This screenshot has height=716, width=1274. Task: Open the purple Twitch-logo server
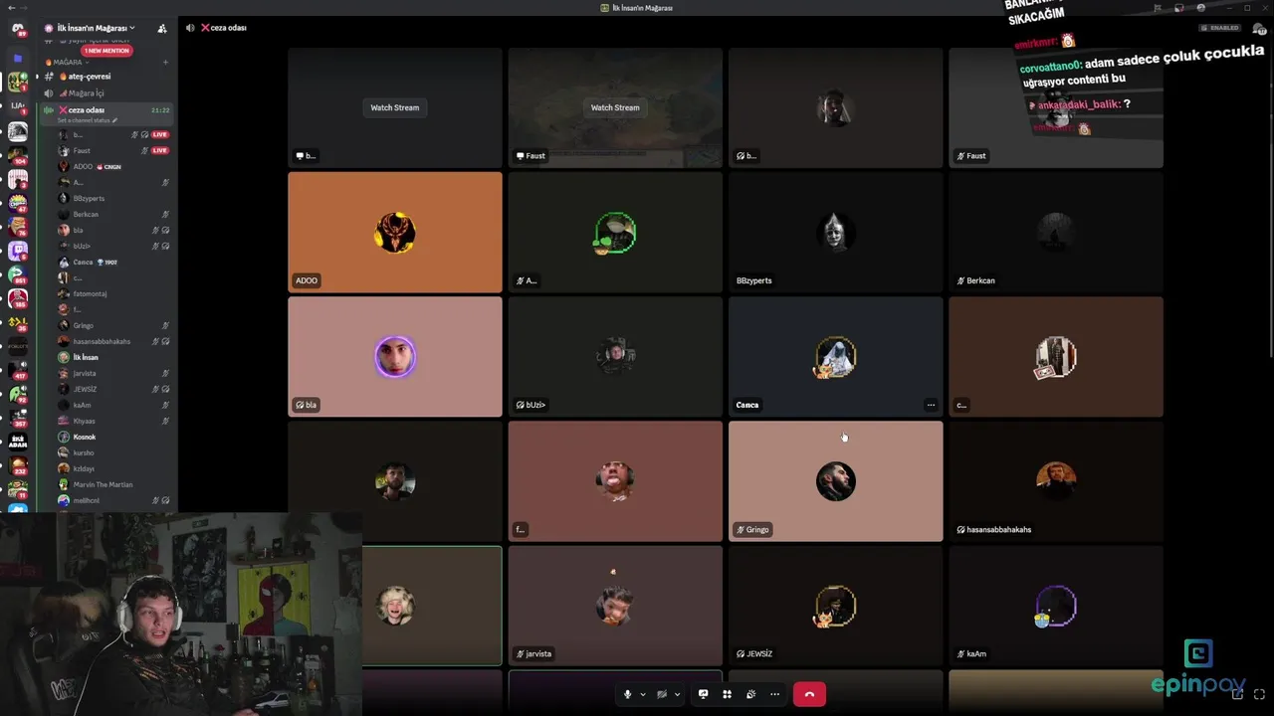(17, 251)
